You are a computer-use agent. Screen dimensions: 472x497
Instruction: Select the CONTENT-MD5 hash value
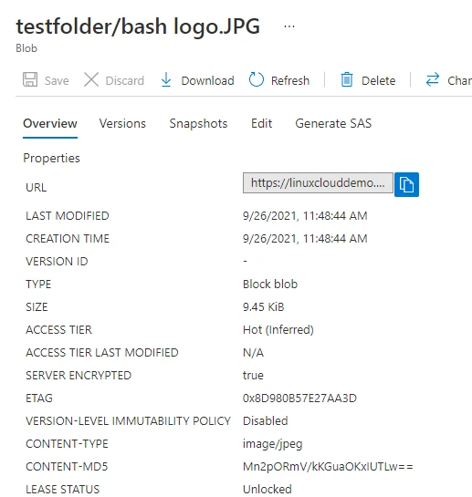coord(328,467)
